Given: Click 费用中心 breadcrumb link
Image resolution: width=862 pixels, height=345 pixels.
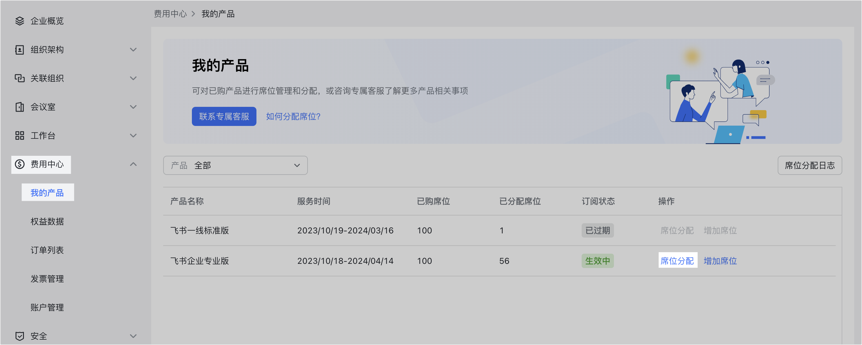Looking at the screenshot, I should coord(170,14).
